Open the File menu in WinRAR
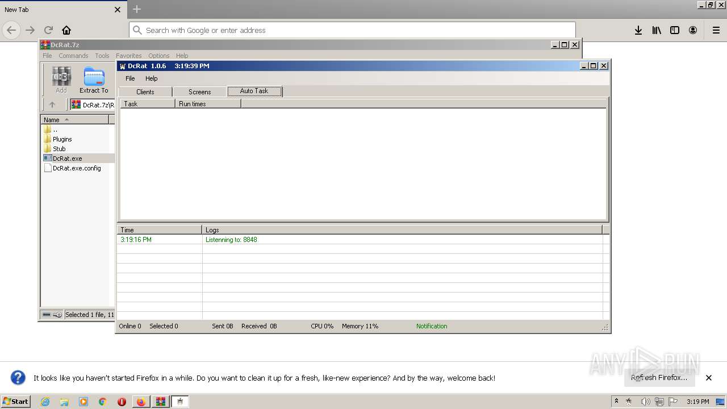727x409 pixels. (47, 56)
